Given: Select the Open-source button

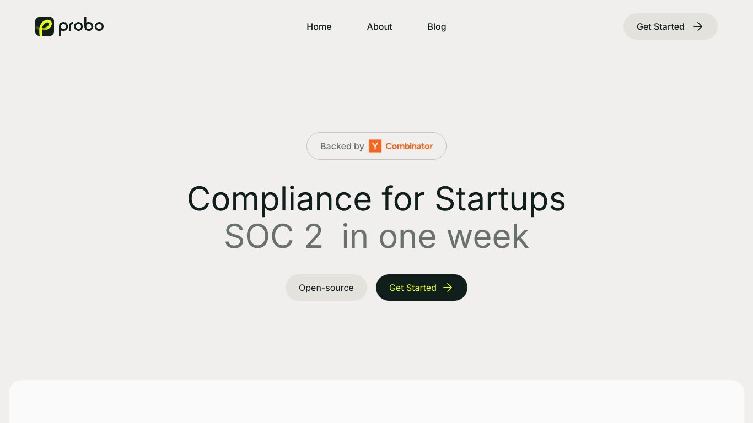Looking at the screenshot, I should (x=326, y=288).
